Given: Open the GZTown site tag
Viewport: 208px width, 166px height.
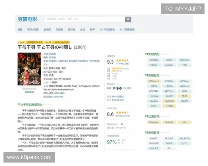Looking at the screenshot, I should pyautogui.click(x=184, y=81).
